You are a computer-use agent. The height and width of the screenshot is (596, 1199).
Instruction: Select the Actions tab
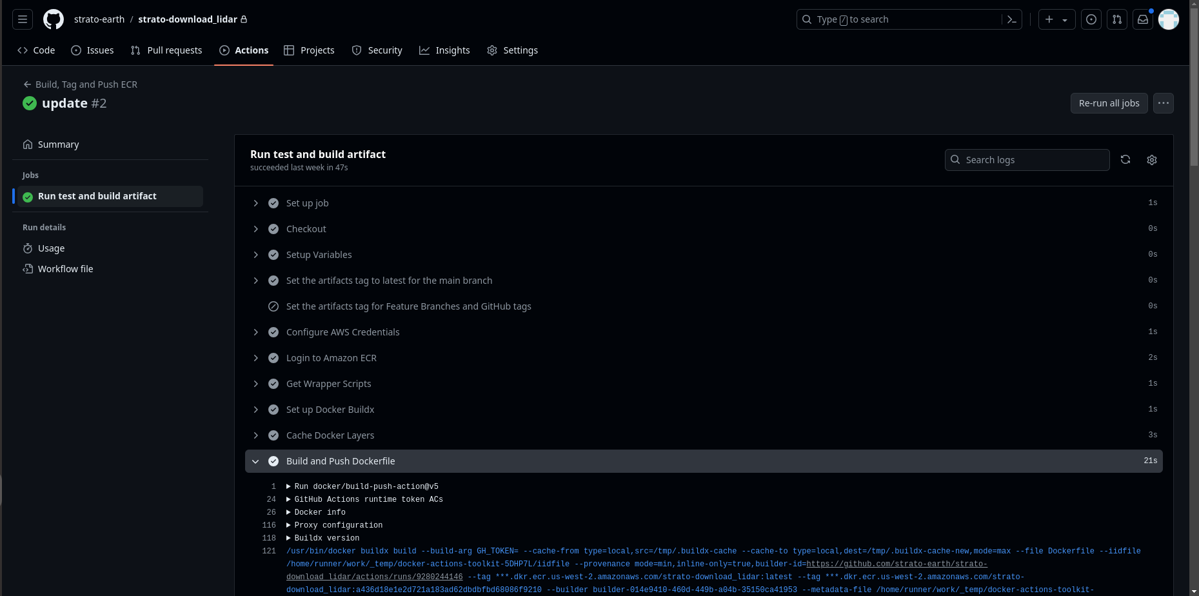click(x=244, y=50)
